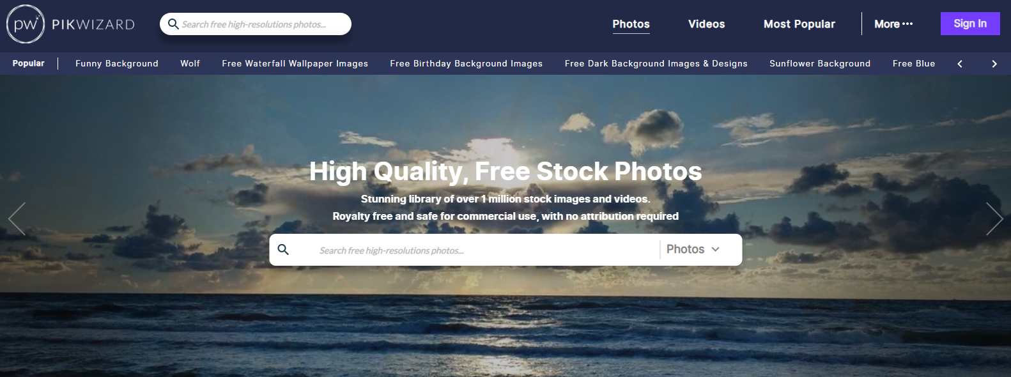
Task: Expand the Photos search type dropdown
Action: point(693,249)
